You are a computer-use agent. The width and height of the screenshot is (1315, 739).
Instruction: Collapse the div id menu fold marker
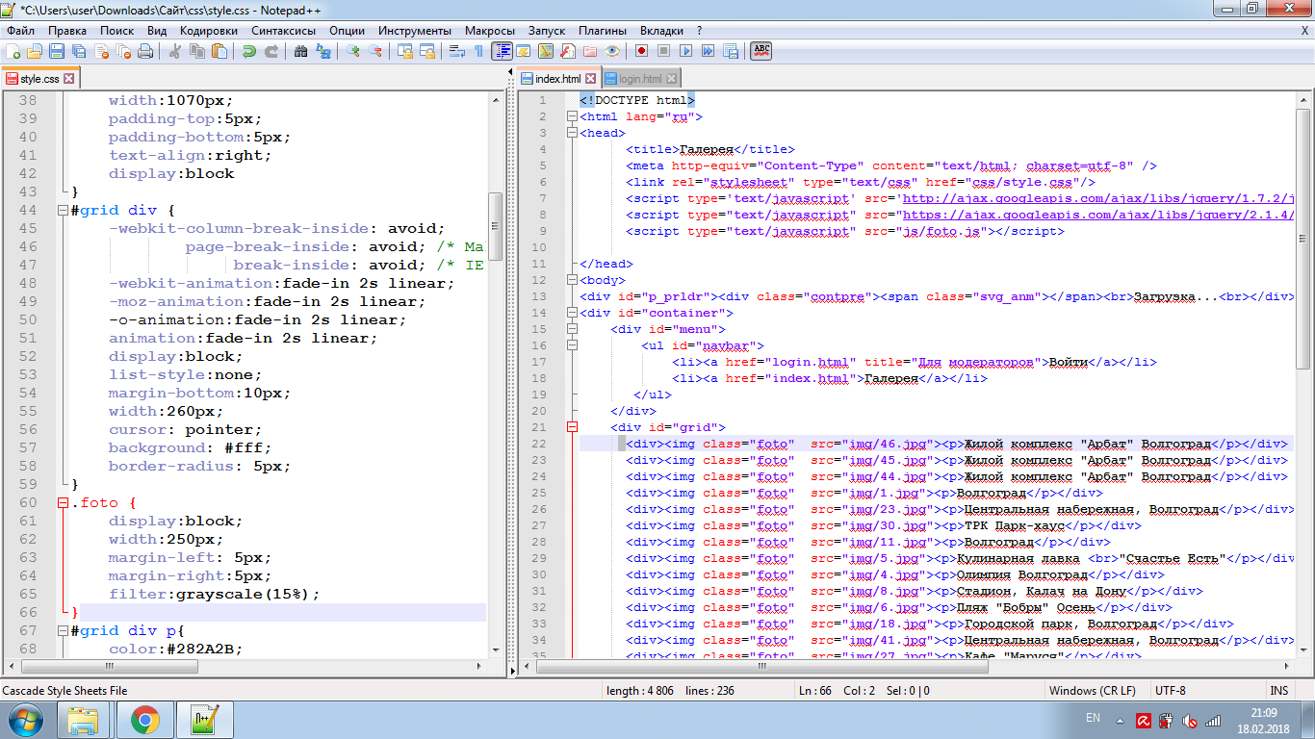pyautogui.click(x=572, y=329)
